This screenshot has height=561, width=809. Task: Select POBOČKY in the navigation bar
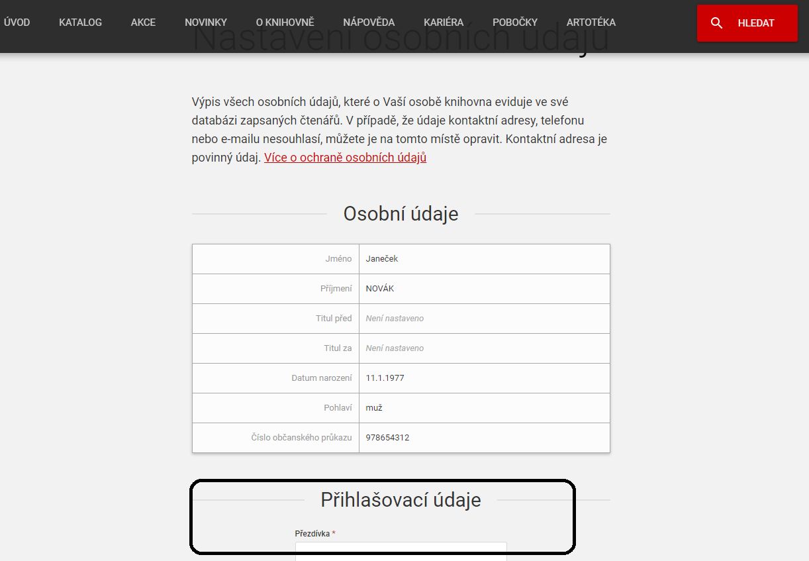515,23
